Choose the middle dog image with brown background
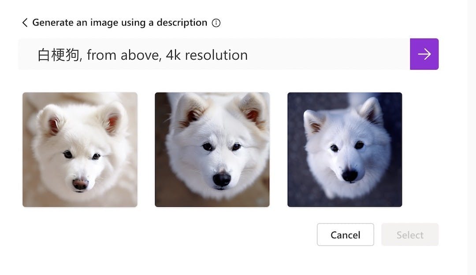This screenshot has height=275, width=476. (x=212, y=150)
